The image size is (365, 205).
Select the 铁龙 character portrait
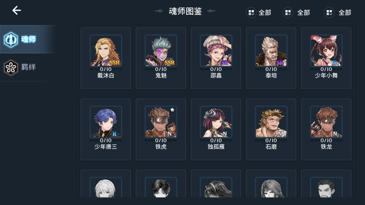coord(326,122)
